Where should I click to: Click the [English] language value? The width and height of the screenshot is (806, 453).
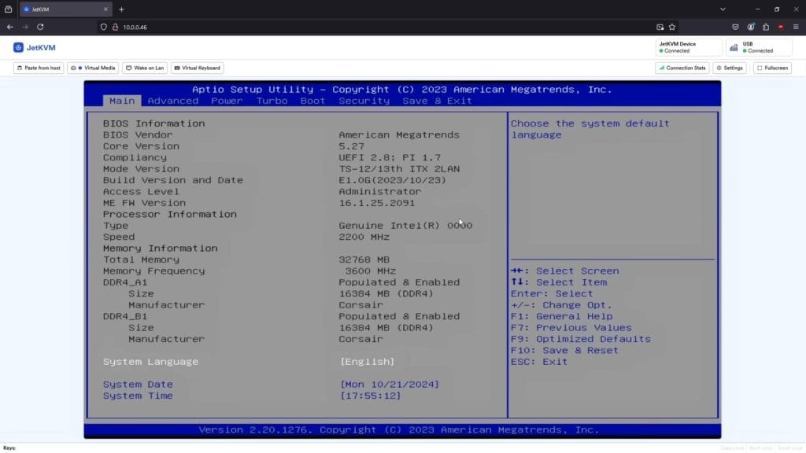click(367, 362)
